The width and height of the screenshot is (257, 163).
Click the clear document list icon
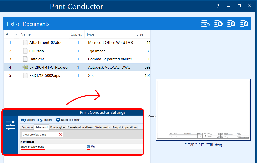coord(218,24)
